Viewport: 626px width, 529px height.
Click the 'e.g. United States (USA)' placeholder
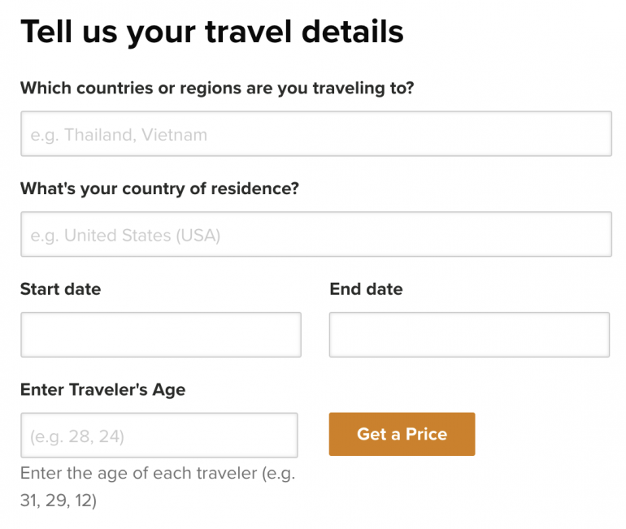click(x=125, y=236)
